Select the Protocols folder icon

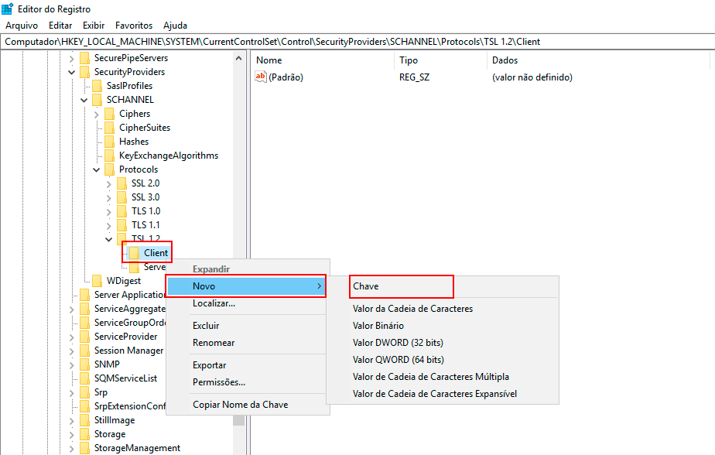coord(109,169)
